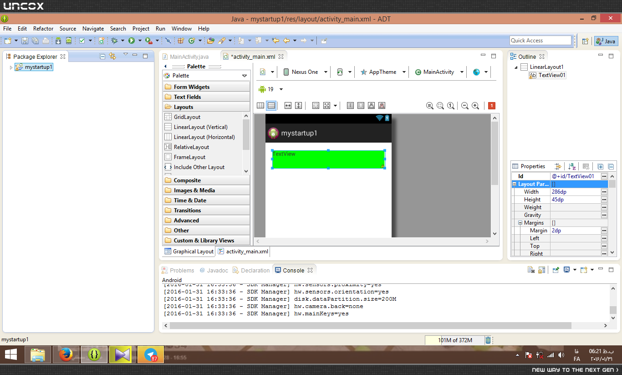Open the Problems view tab
Screen dimensions: 622x375
178,270
